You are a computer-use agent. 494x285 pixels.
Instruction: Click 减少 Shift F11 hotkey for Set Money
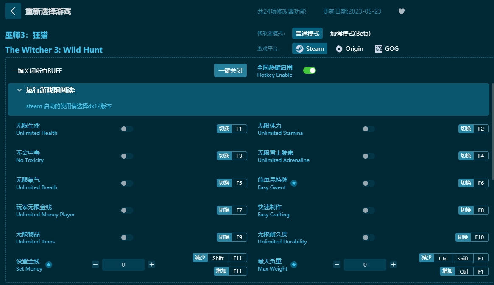coord(220,258)
